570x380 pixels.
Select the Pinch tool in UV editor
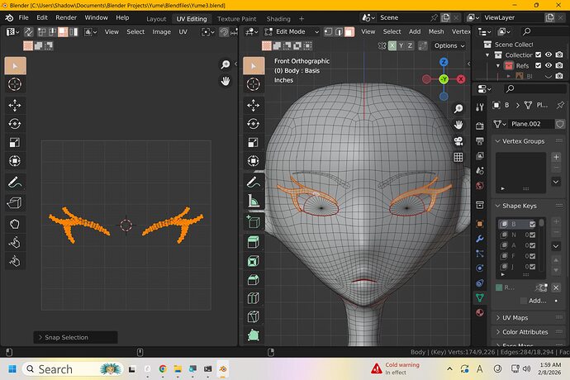tap(15, 261)
